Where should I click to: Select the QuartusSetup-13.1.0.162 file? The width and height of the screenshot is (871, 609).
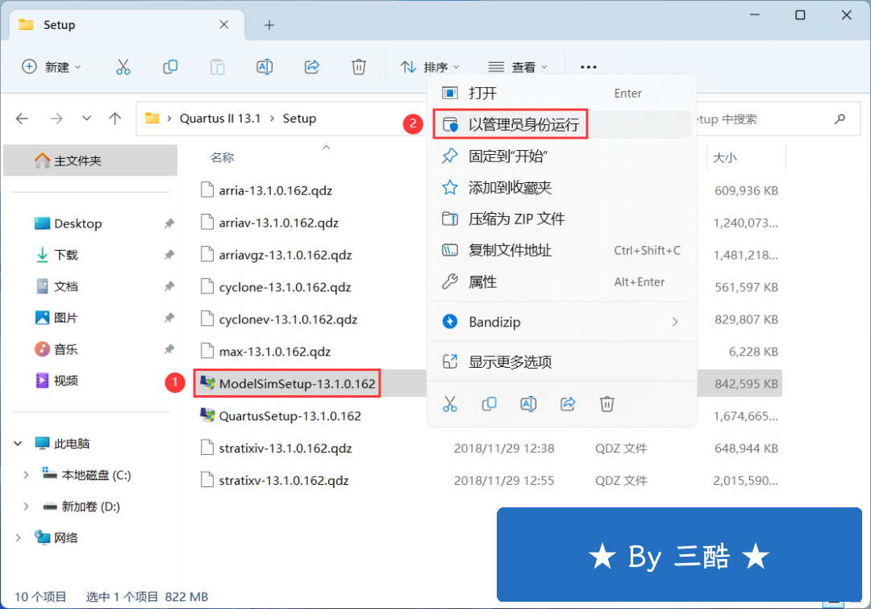(290, 416)
